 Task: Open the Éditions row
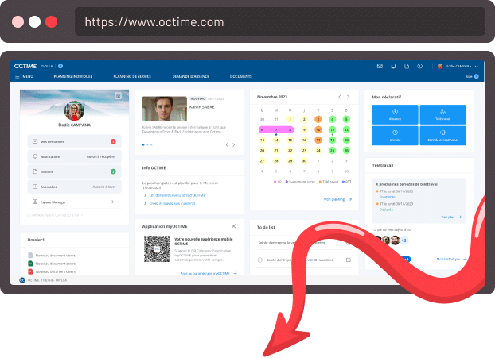[x=74, y=171]
